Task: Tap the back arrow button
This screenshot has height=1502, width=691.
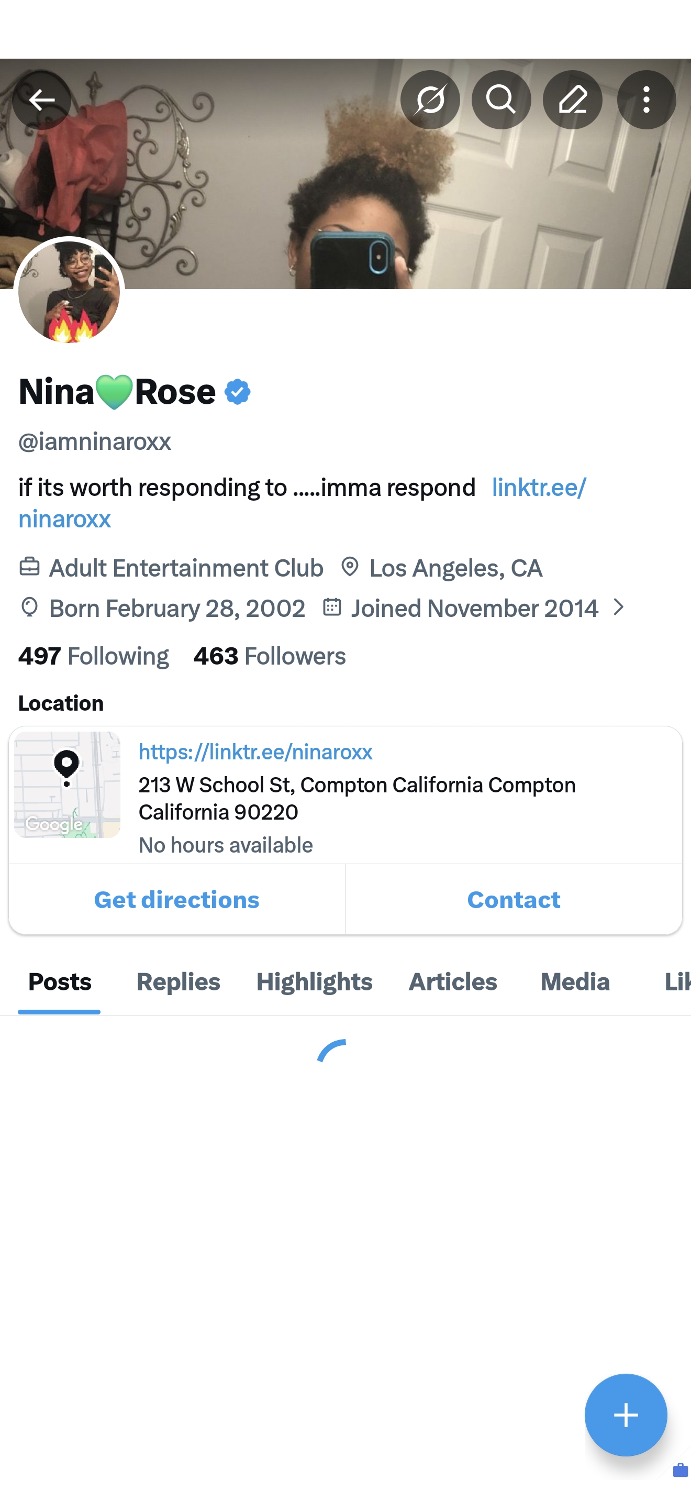Action: [41, 100]
